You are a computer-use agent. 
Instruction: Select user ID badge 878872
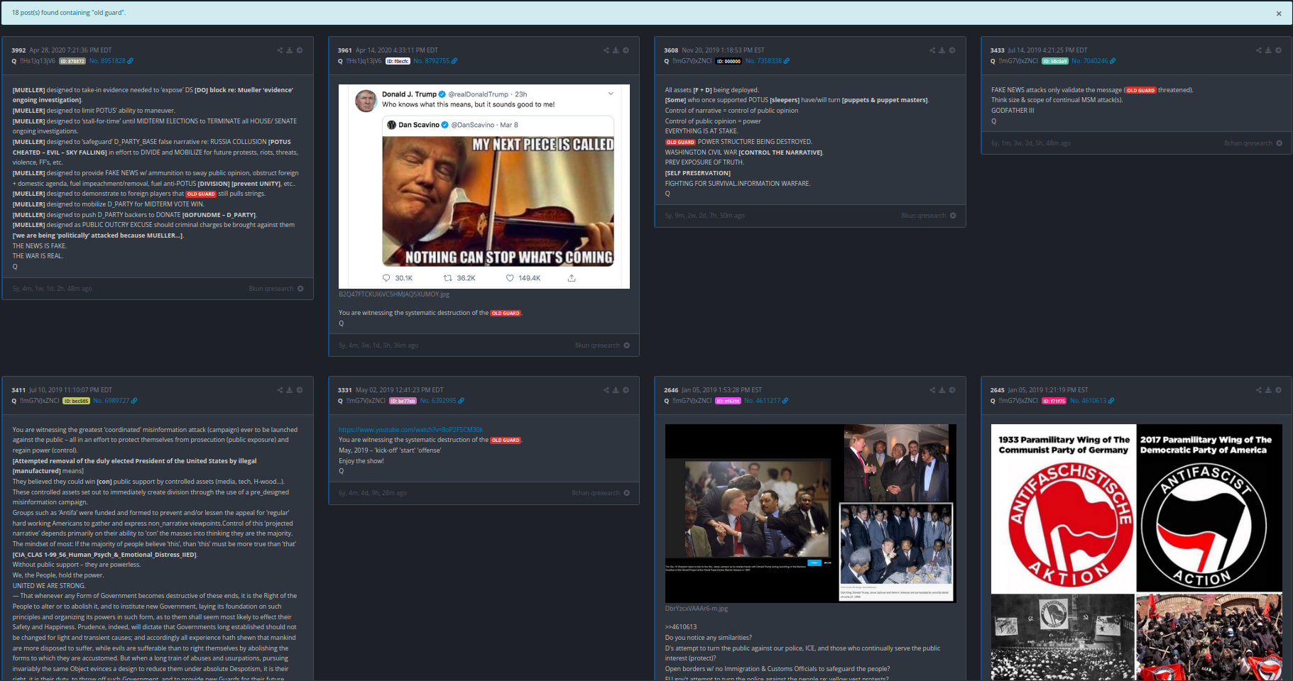point(72,61)
